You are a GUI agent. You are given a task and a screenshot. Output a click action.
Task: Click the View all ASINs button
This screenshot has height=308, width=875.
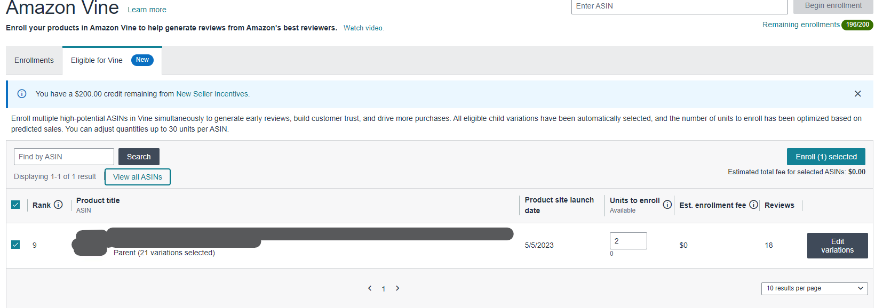point(138,177)
